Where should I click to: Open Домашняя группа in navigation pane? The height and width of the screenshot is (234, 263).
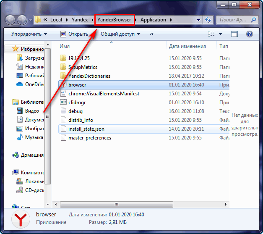[28, 155]
